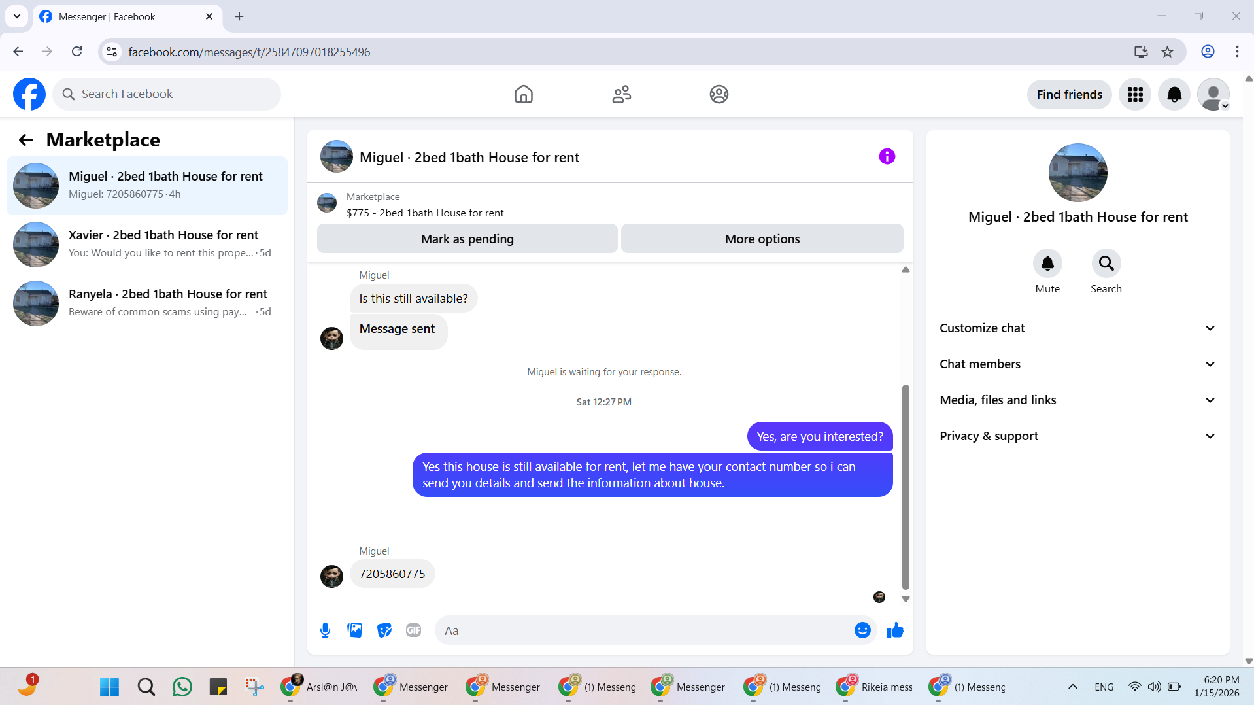
Task: Open the browser tab search dropdown
Action: coord(17,16)
